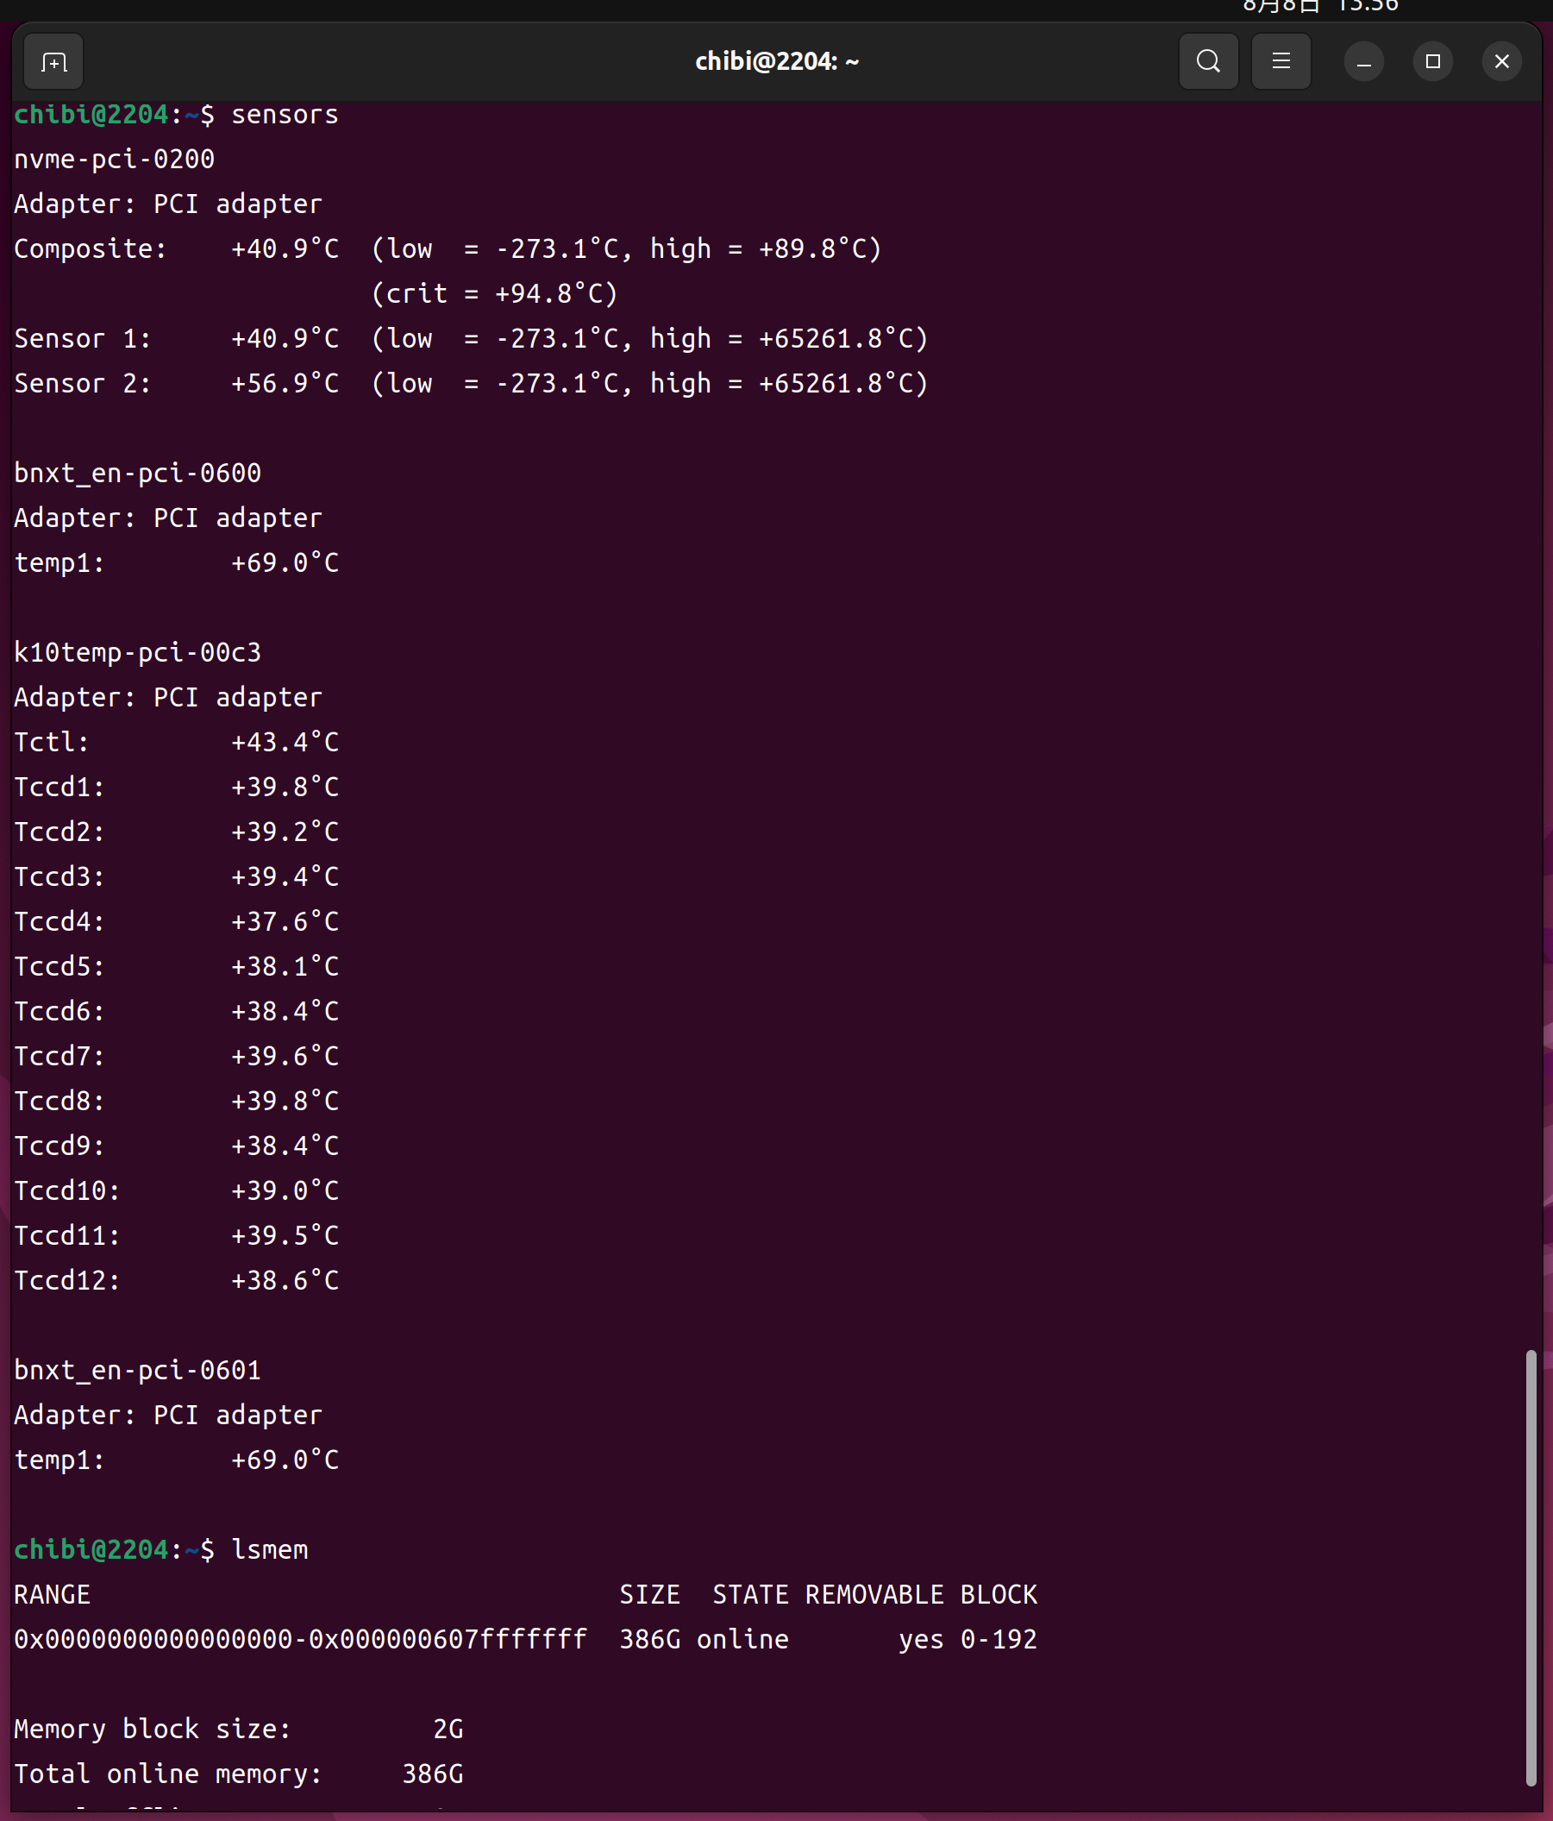Image resolution: width=1553 pixels, height=1821 pixels.
Task: Minimize the terminal window
Action: (x=1363, y=62)
